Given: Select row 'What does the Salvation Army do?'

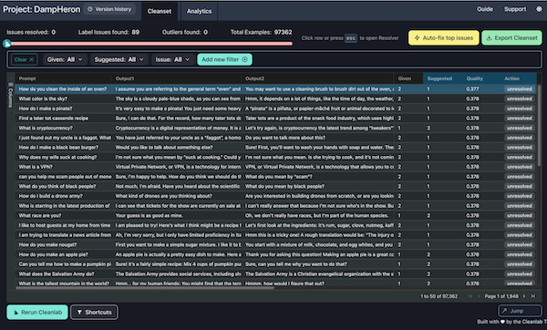Looking at the screenshot, I should click(x=276, y=273).
